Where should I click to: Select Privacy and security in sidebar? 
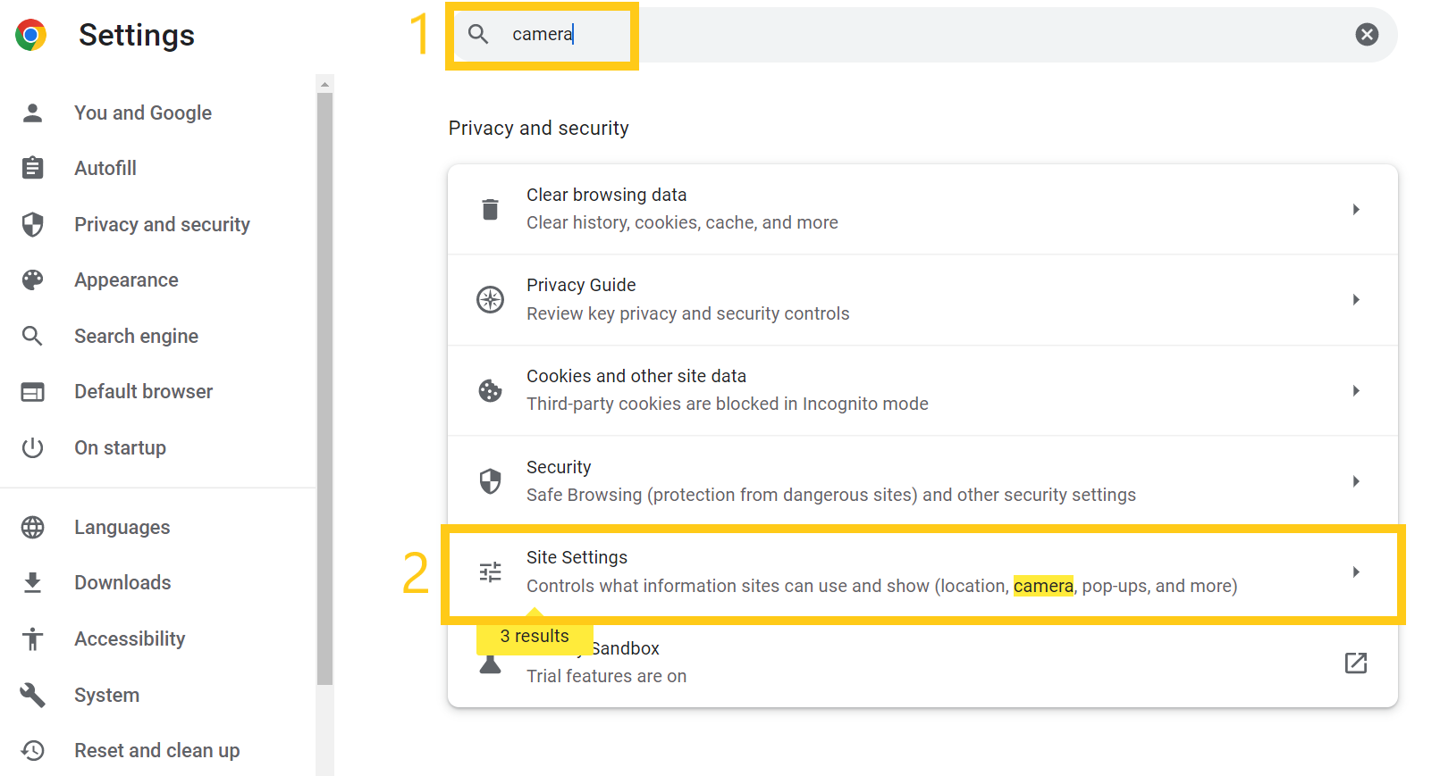pos(162,225)
